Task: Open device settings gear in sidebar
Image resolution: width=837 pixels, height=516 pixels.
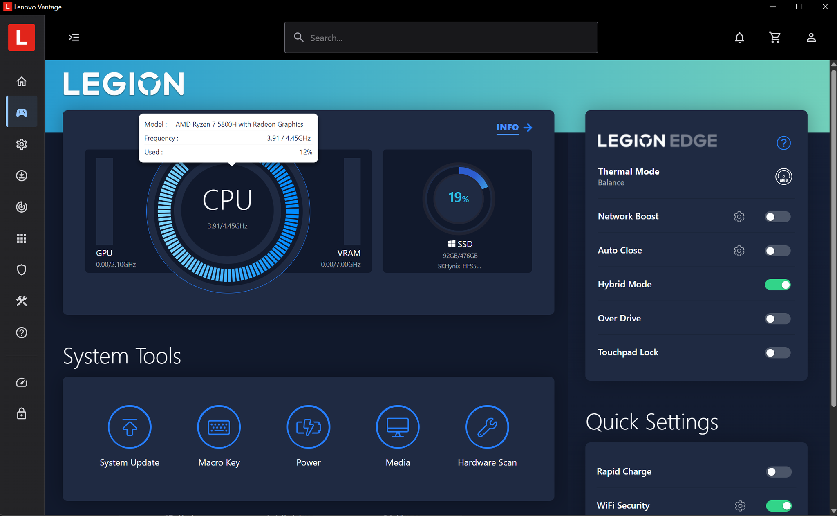Action: [22, 144]
